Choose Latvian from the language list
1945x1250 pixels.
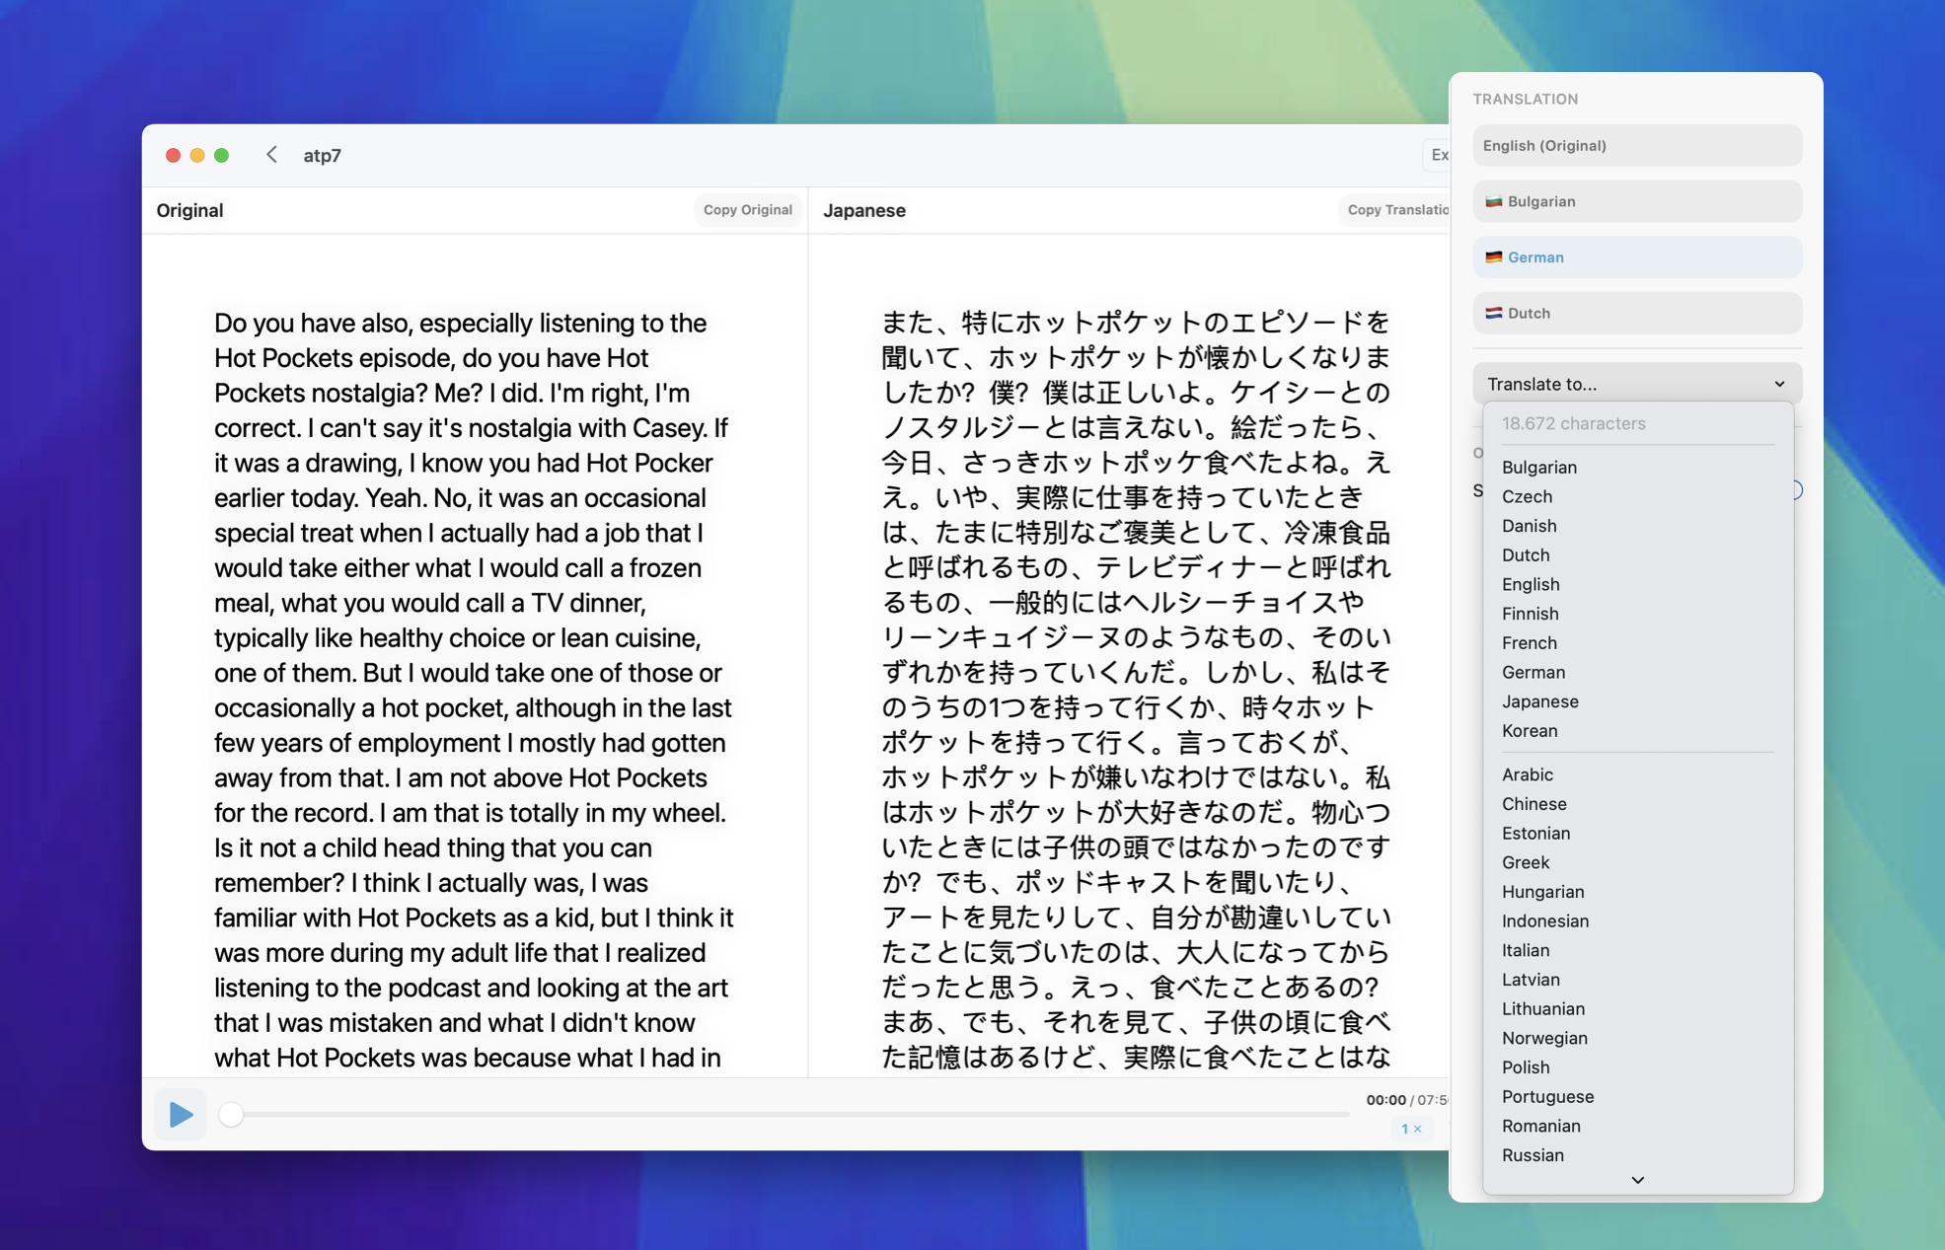[x=1637, y=980]
